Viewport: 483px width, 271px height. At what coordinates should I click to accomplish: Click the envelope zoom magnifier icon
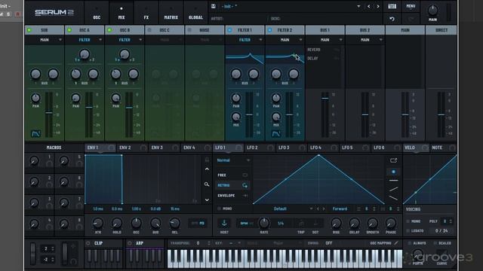click(x=207, y=184)
